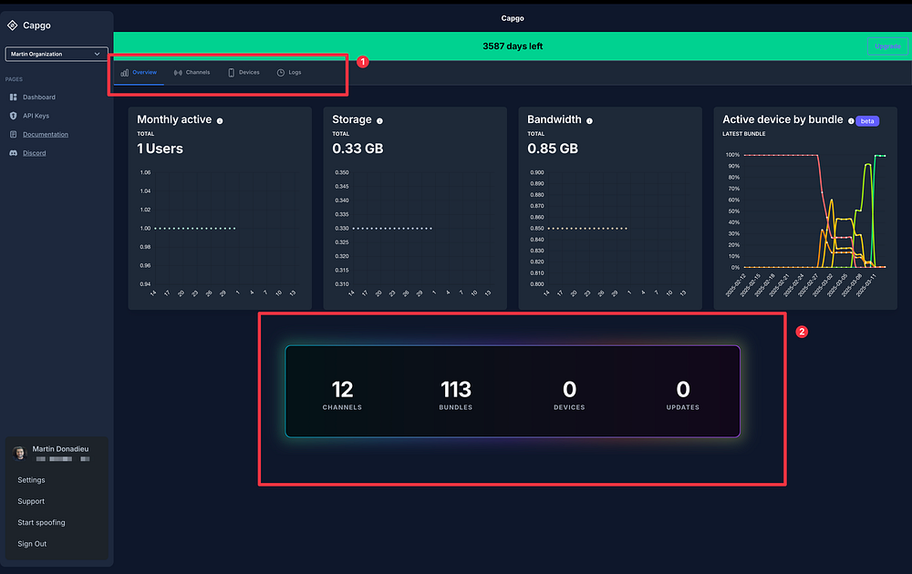Click the 1 Users total value
The image size is (912, 574).
tap(160, 149)
